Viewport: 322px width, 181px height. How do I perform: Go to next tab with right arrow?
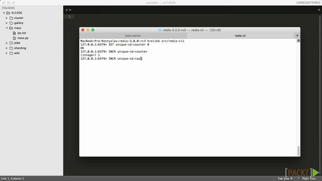(x=70, y=10)
